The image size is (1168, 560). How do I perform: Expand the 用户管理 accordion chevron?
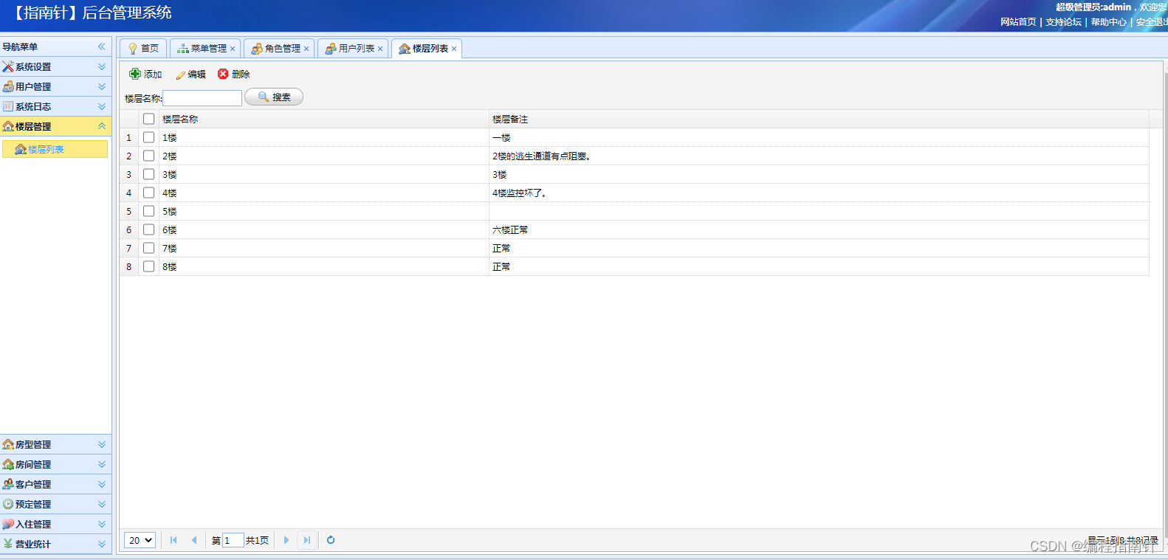pyautogui.click(x=102, y=86)
